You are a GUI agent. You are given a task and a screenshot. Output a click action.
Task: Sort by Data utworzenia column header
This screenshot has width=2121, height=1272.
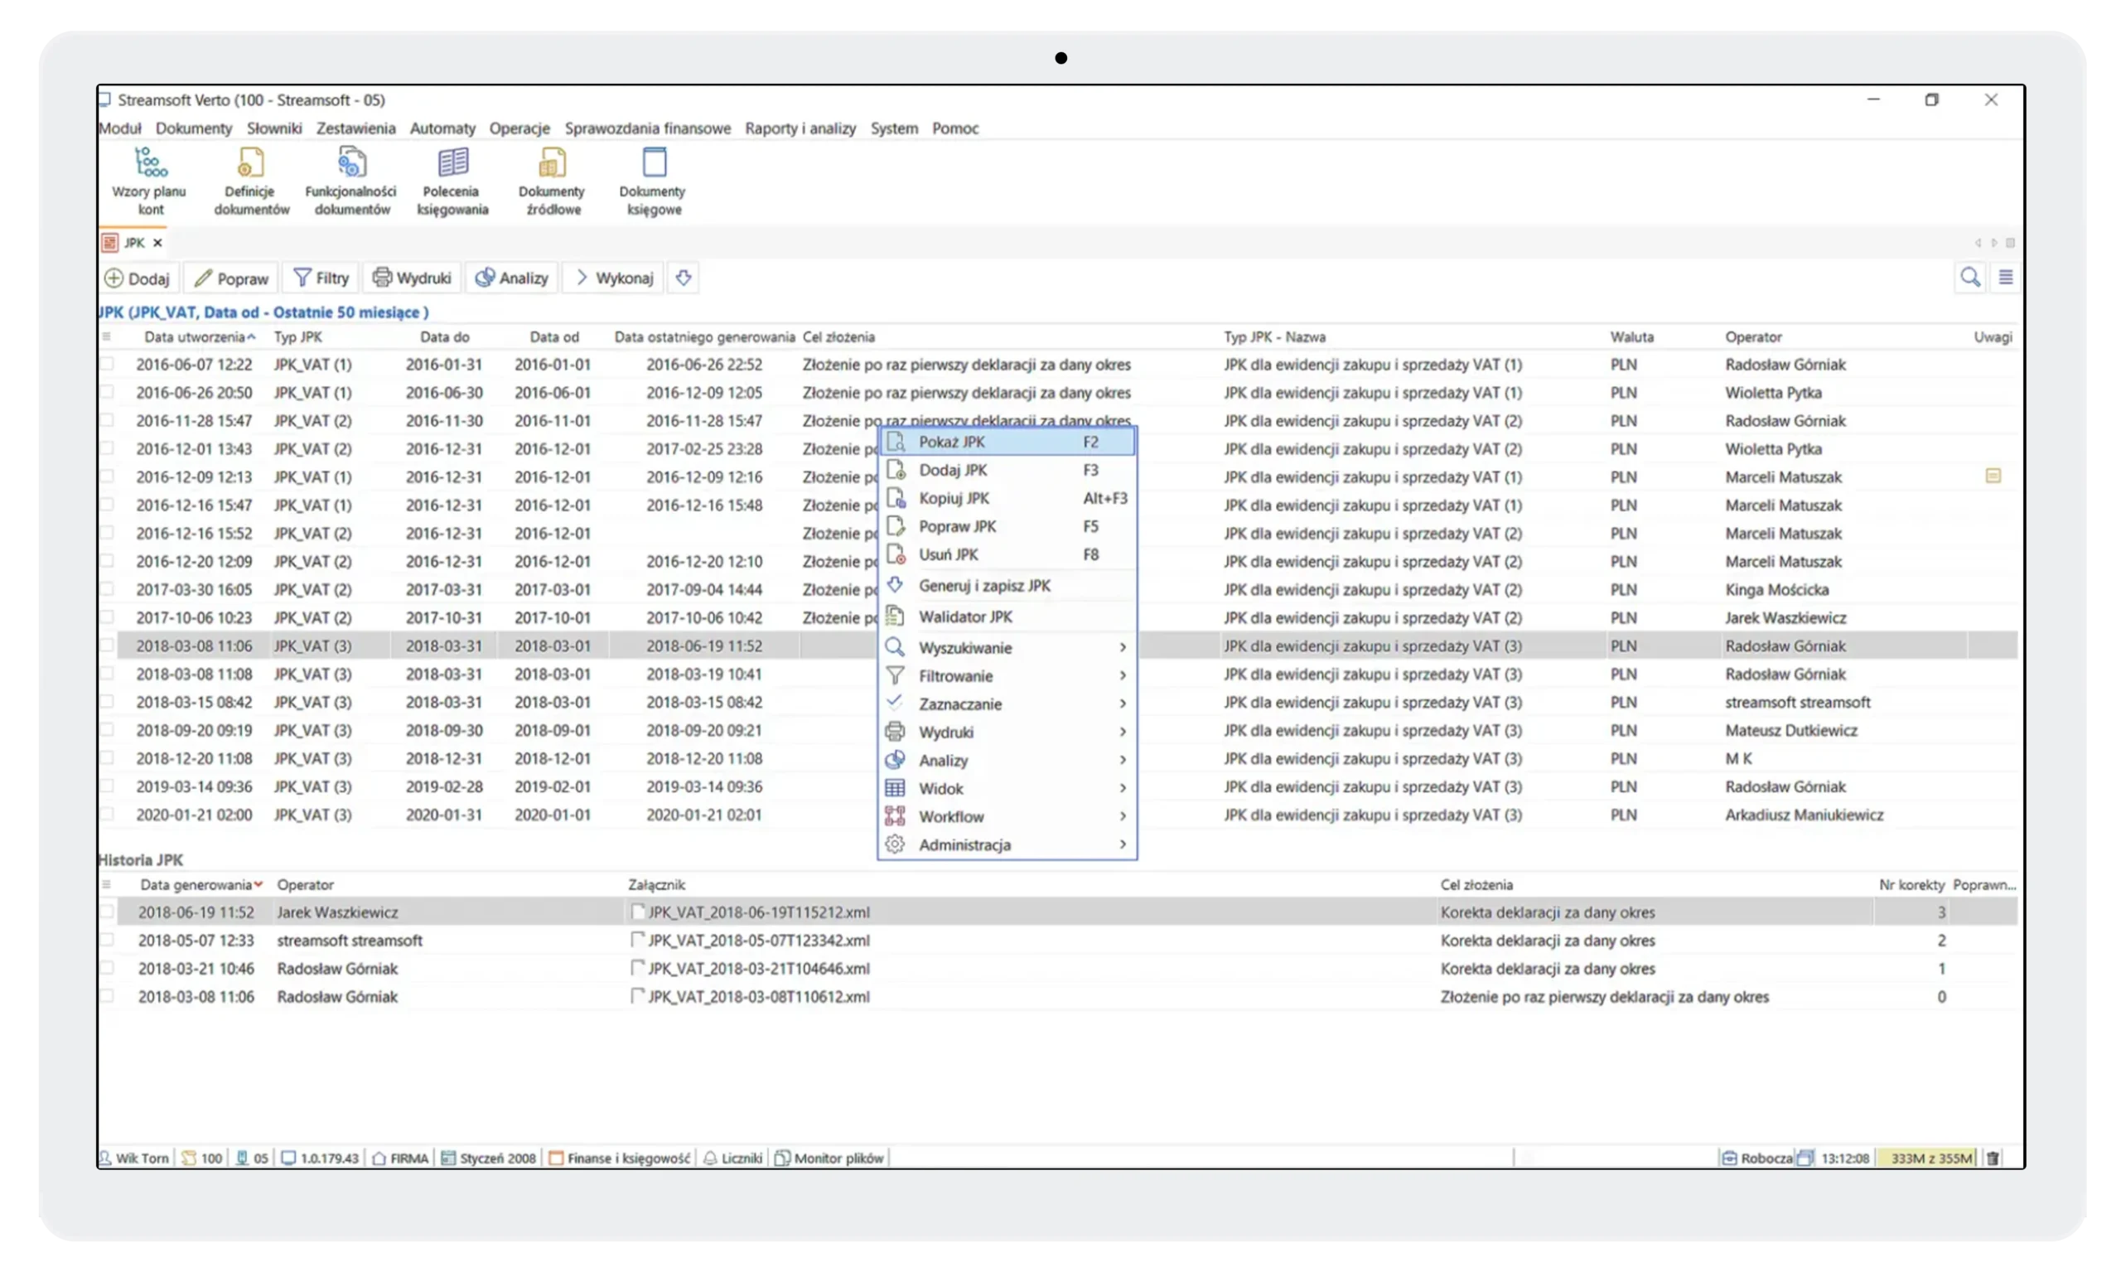[195, 338]
